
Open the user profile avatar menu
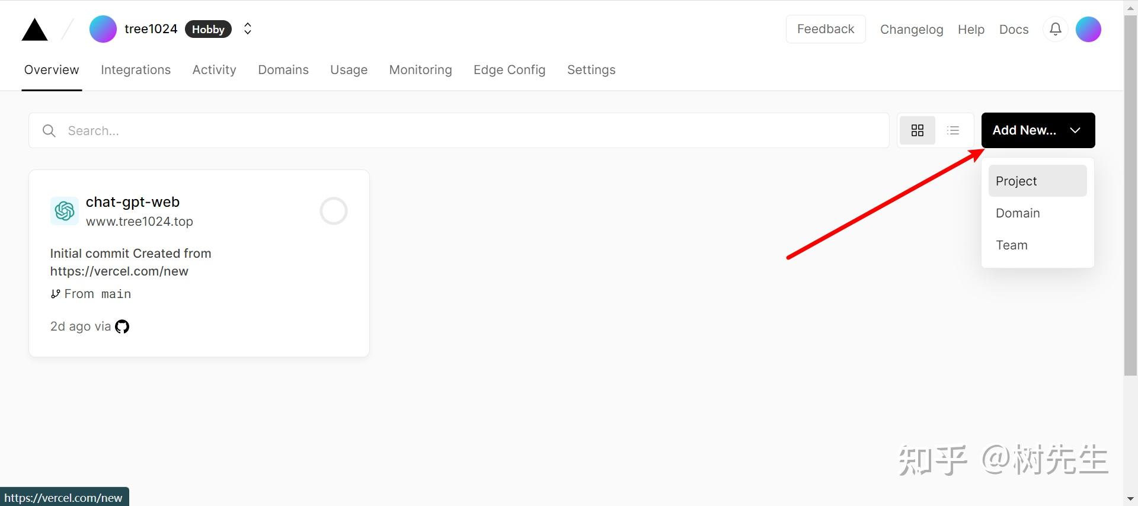1088,29
